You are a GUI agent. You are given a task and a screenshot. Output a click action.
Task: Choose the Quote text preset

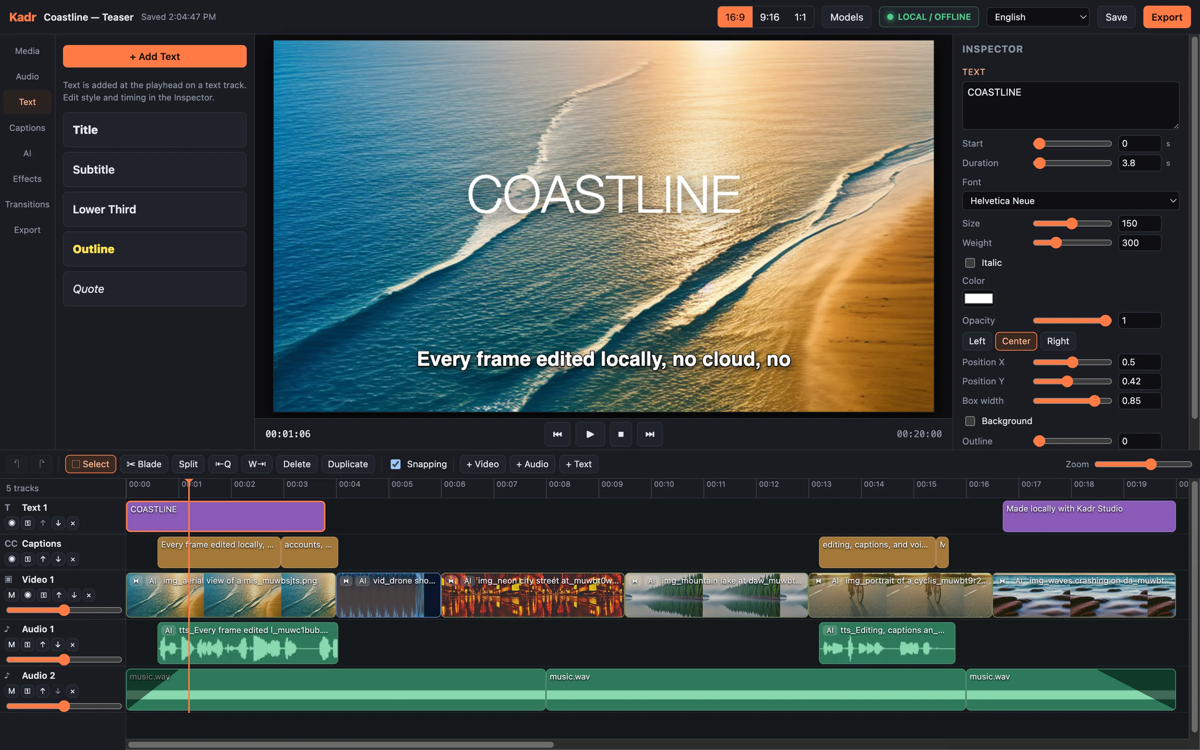155,289
